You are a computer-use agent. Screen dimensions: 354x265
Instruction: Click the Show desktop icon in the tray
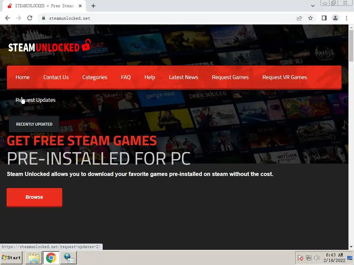[x=350, y=258]
